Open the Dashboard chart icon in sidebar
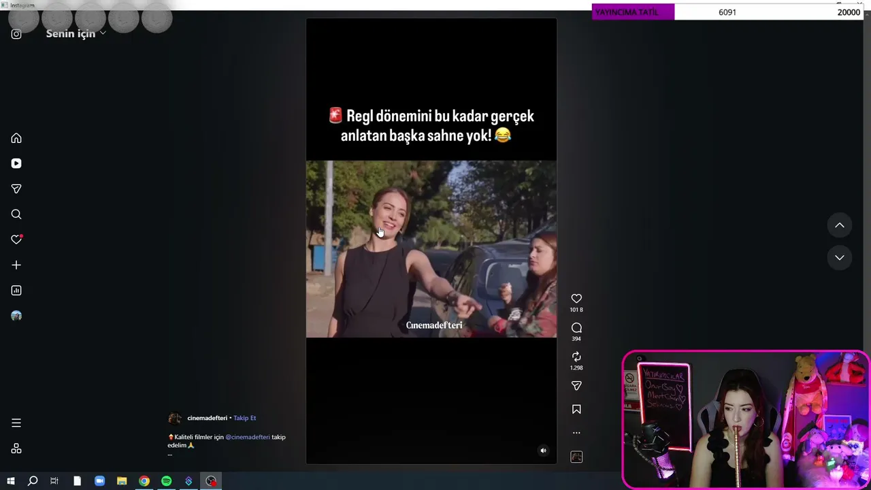Viewport: 871px width, 490px height. click(16, 291)
